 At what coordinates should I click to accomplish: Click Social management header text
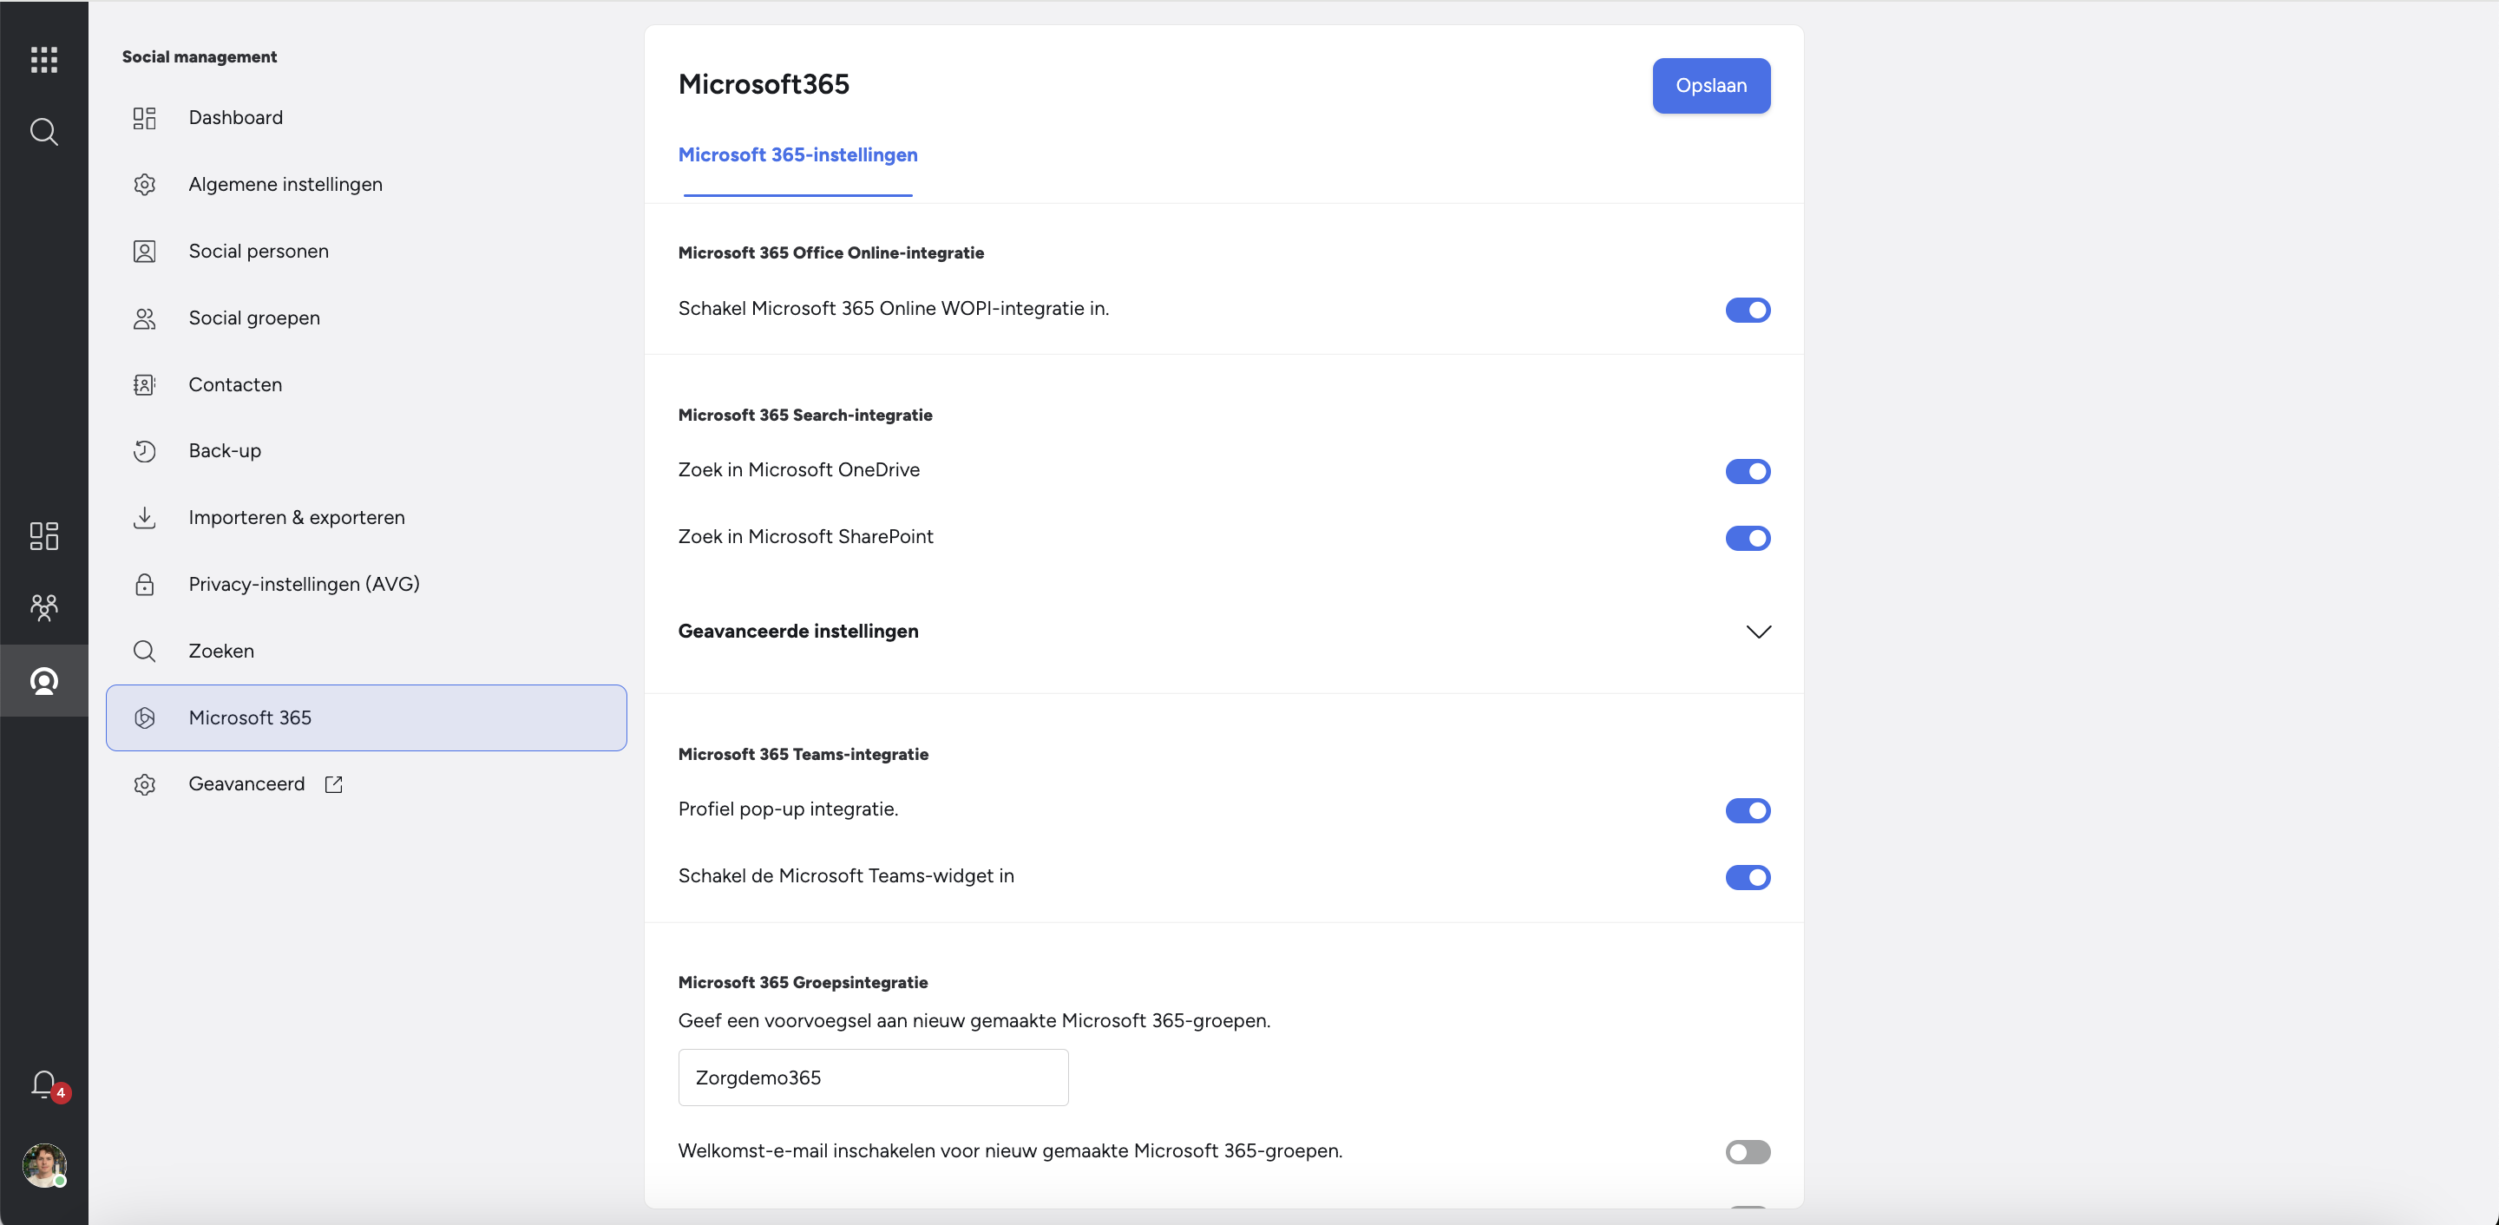[199, 57]
